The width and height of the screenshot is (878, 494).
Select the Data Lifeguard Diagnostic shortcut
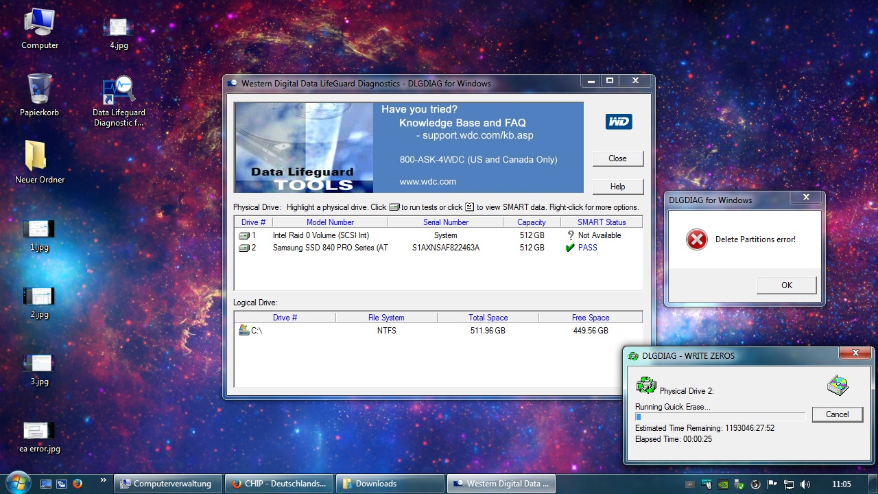pos(119,101)
